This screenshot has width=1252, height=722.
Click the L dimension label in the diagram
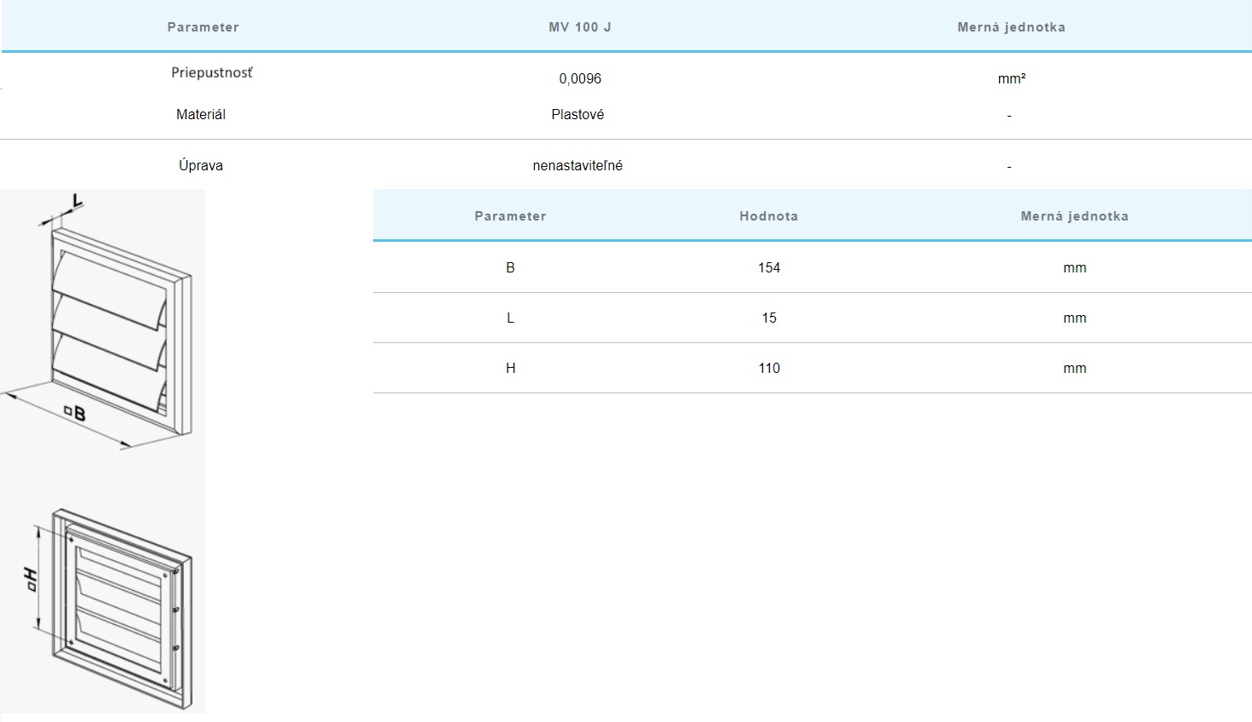coord(77,202)
